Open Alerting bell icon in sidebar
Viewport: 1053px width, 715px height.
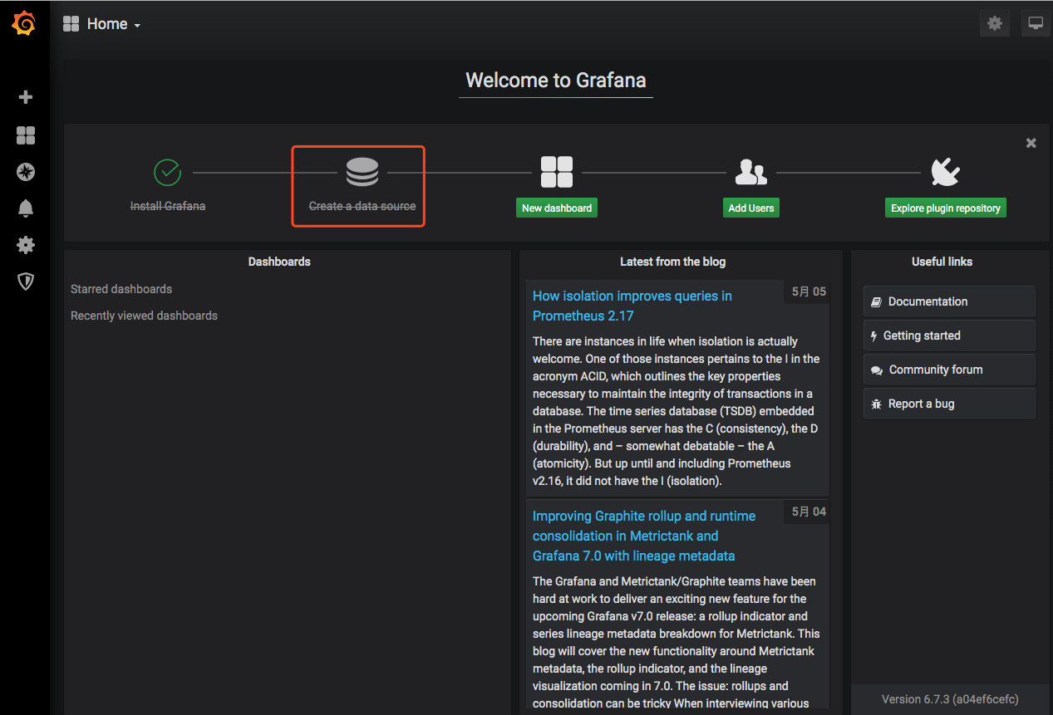26,208
